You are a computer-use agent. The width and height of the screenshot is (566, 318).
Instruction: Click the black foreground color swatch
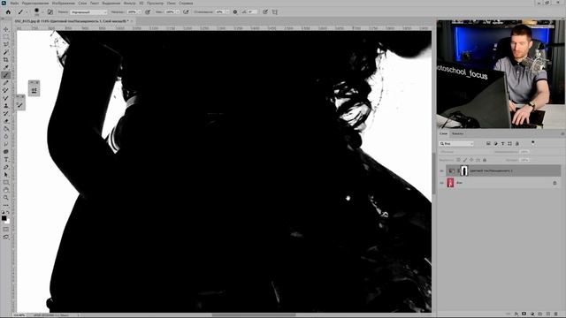(x=4, y=218)
